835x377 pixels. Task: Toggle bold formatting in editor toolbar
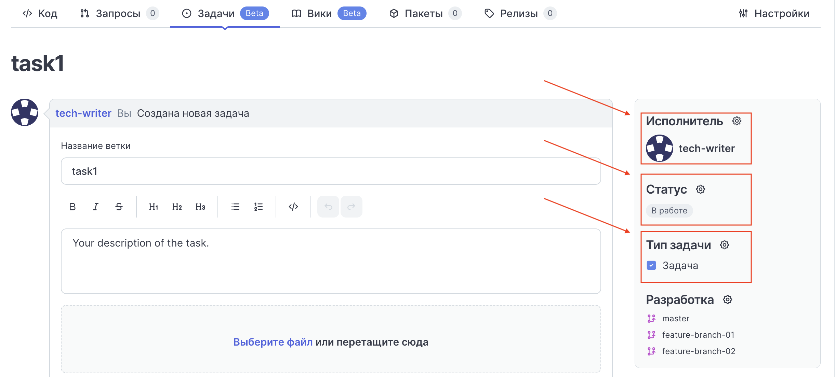(72, 207)
